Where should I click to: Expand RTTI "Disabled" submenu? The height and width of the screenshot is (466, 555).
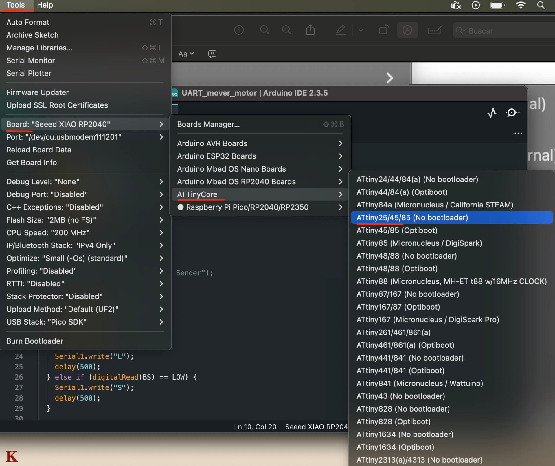click(x=86, y=284)
